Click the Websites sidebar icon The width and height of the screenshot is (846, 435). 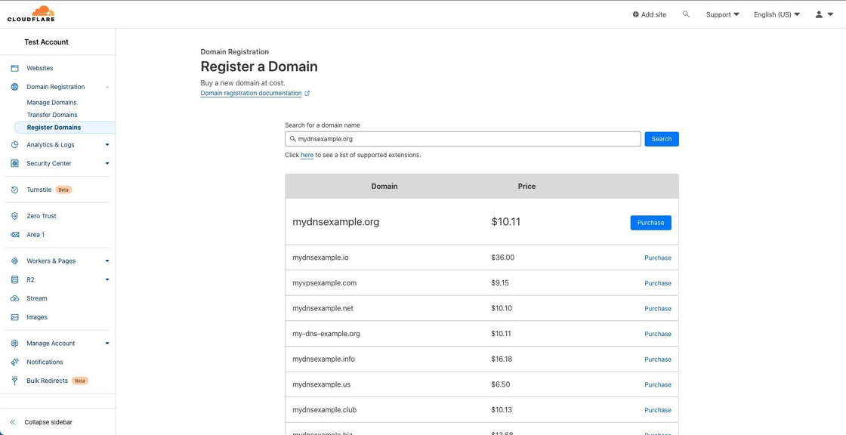pos(14,68)
